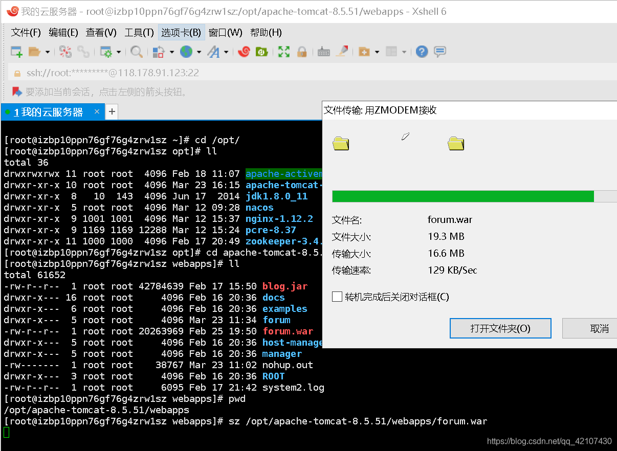Open the 工具(T) menu
This screenshot has width=617, height=451.
coord(139,33)
